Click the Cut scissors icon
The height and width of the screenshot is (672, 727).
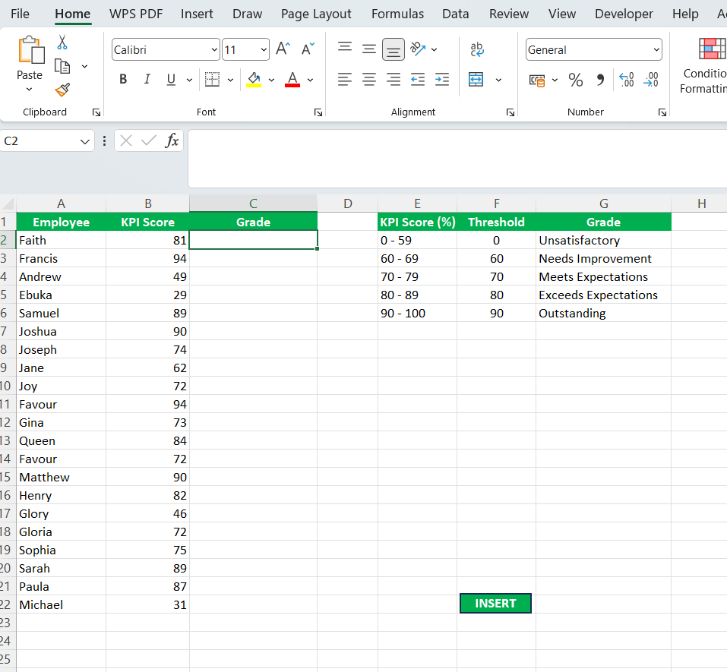coord(63,43)
